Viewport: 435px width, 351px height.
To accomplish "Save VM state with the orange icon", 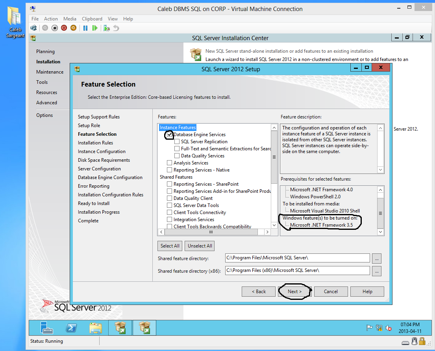I will click(73, 28).
